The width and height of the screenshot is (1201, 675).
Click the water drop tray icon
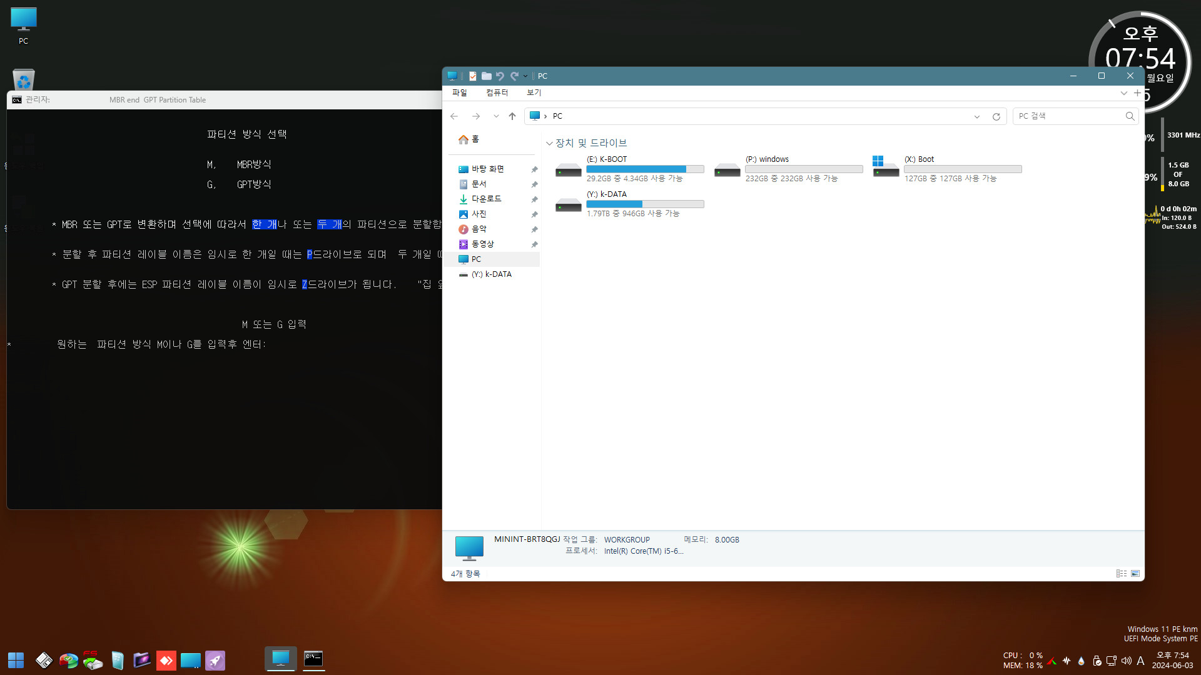[x=1082, y=661]
